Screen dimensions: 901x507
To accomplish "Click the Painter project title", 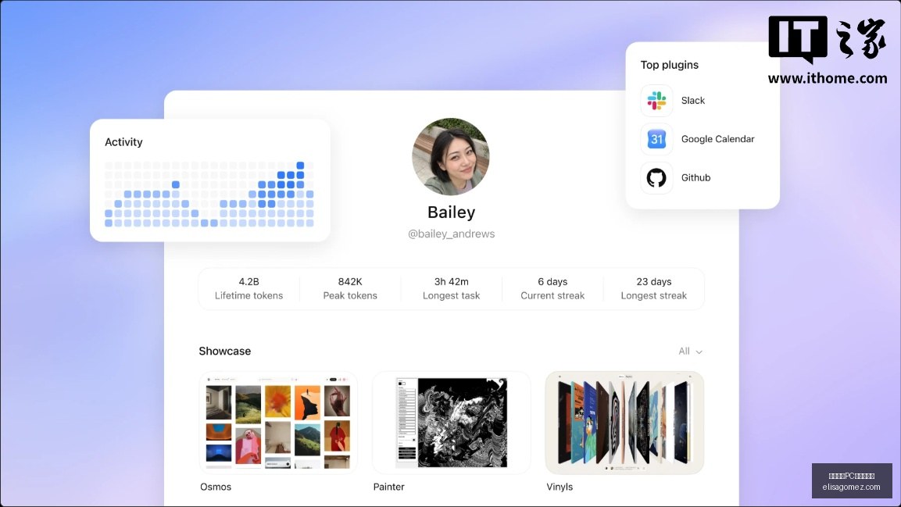I will point(388,487).
